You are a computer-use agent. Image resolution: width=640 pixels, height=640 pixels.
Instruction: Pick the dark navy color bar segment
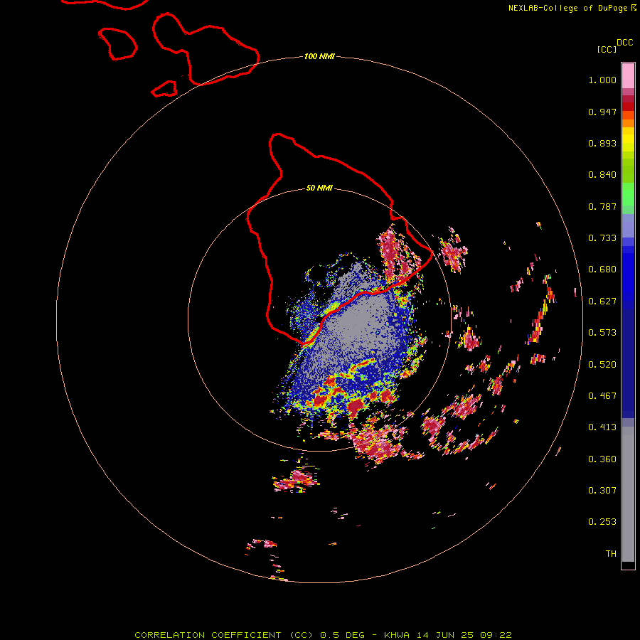pyautogui.click(x=628, y=359)
